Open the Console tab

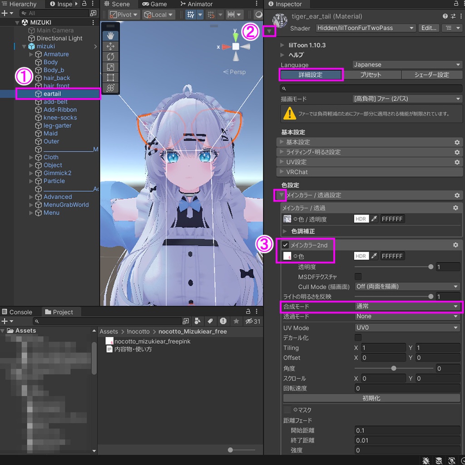(20, 312)
